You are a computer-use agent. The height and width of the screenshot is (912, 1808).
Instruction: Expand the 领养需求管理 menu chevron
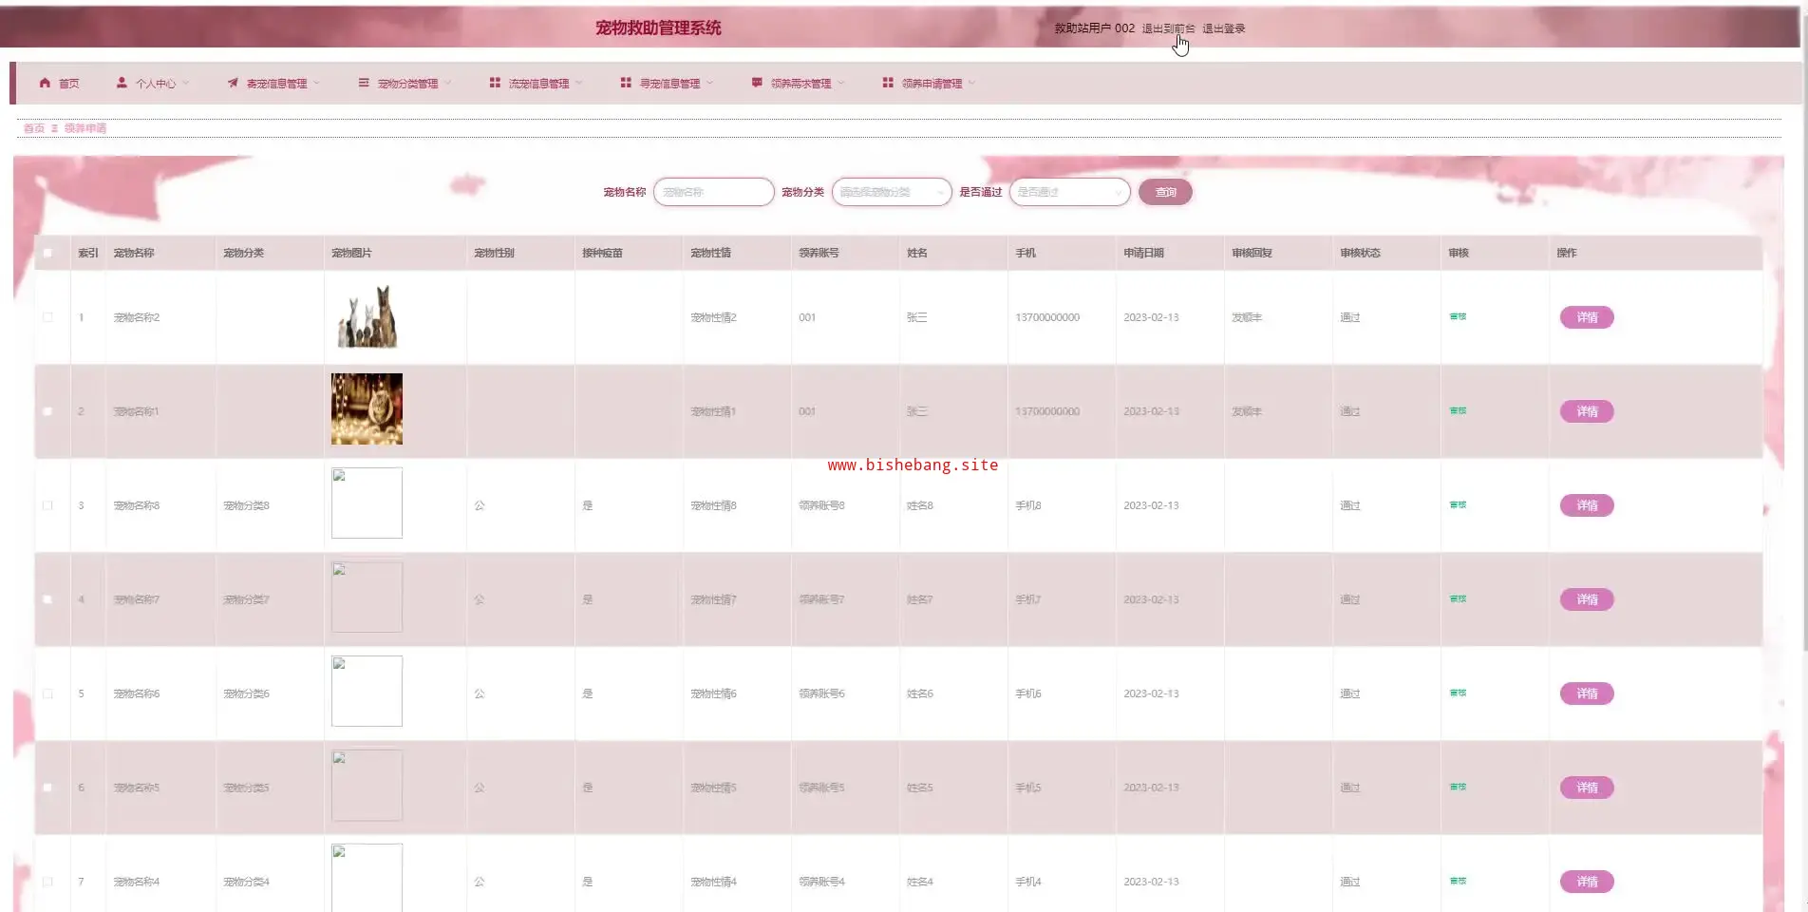pyautogui.click(x=841, y=83)
